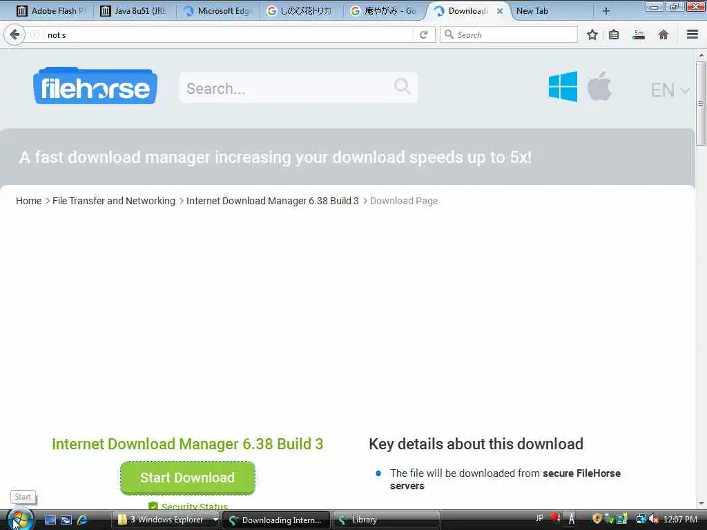This screenshot has height=530, width=707.
Task: Click the muted volume tray icon
Action: click(x=654, y=519)
